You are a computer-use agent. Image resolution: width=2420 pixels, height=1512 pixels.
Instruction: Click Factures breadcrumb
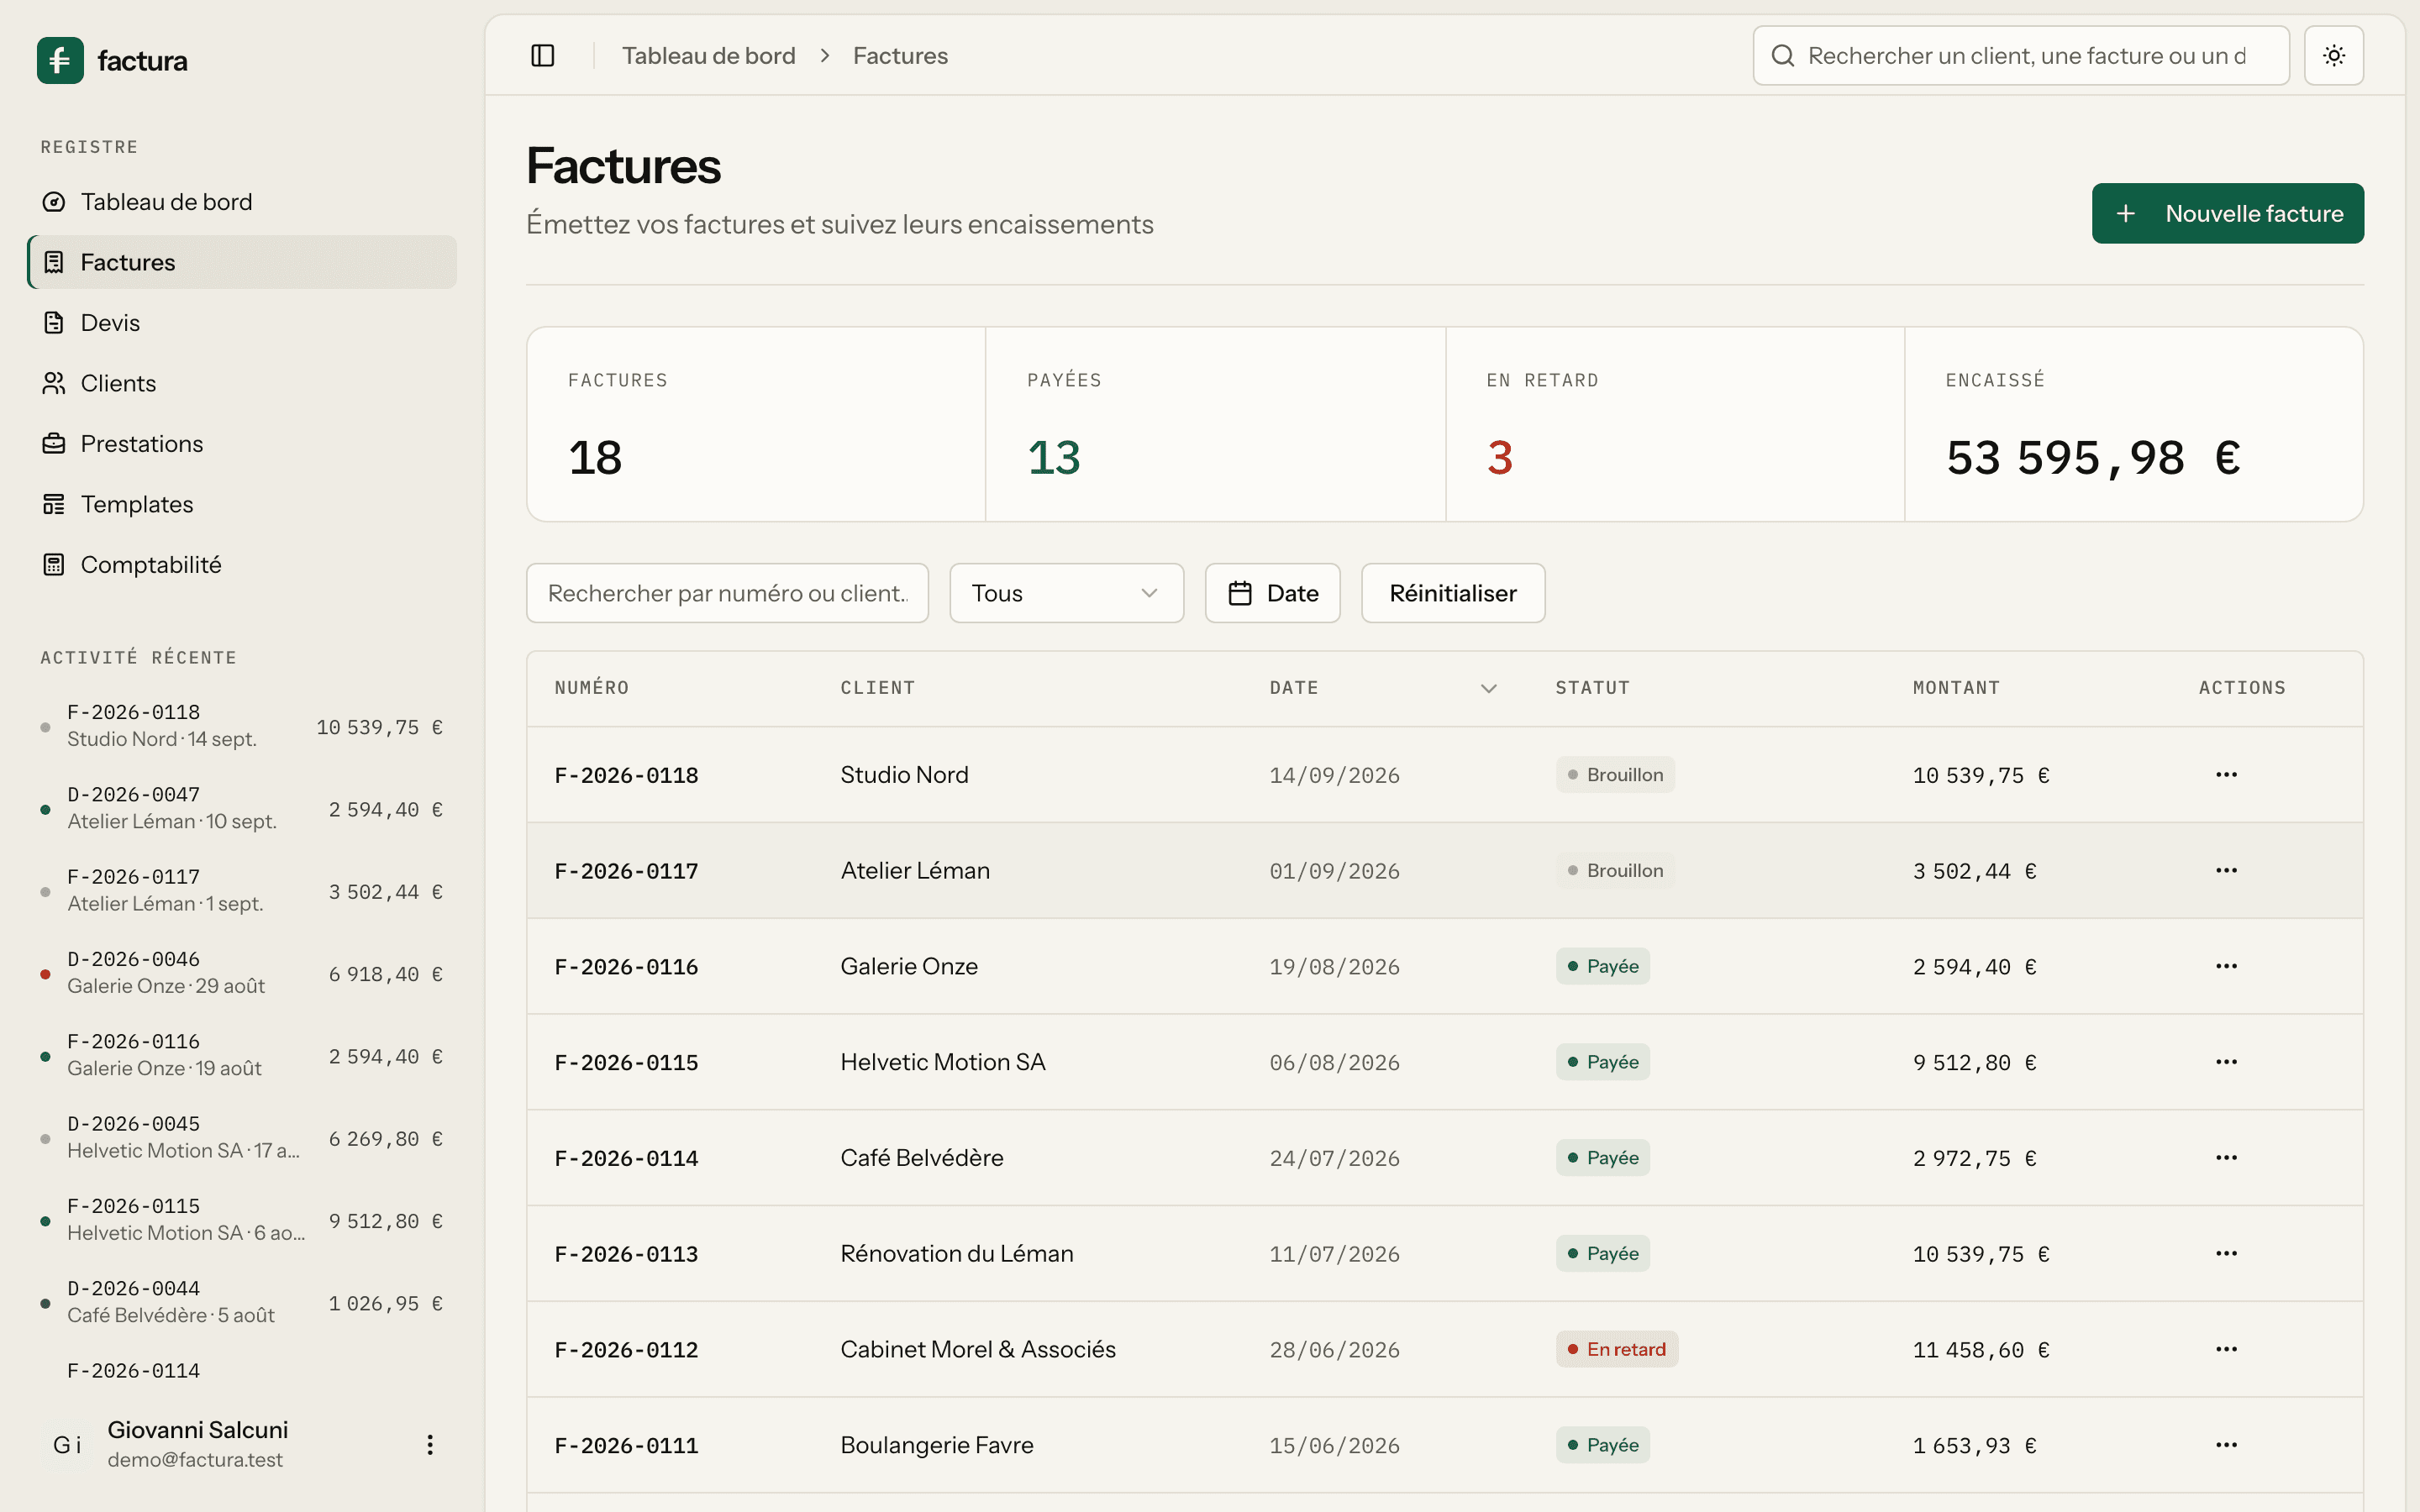[900, 56]
